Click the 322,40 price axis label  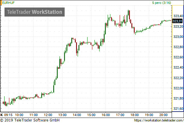pyautogui.click(x=178, y=67)
